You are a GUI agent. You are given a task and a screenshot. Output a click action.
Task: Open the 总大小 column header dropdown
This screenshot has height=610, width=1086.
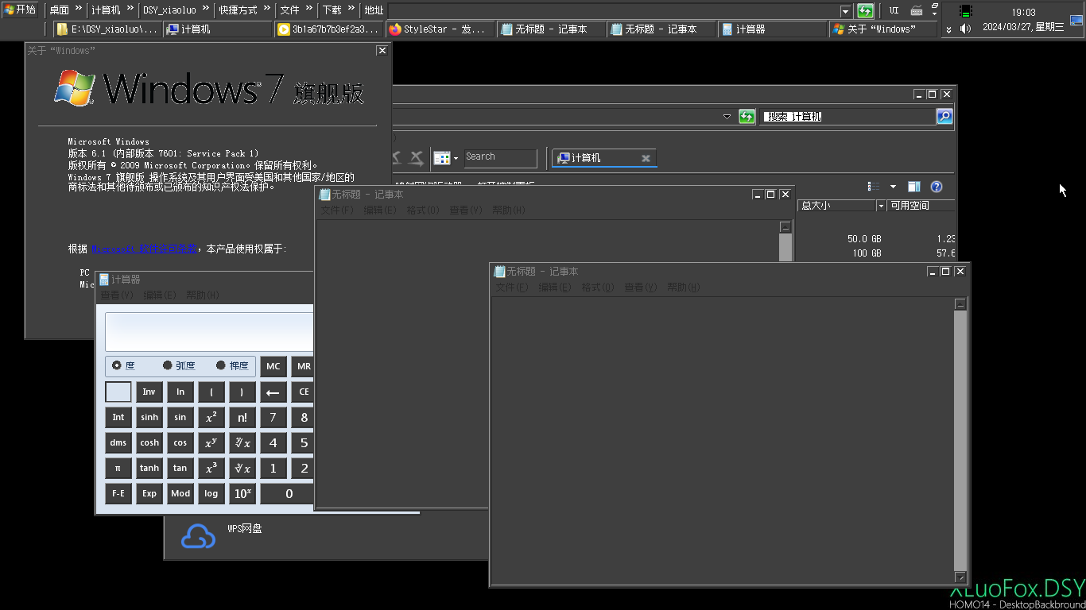(x=881, y=206)
